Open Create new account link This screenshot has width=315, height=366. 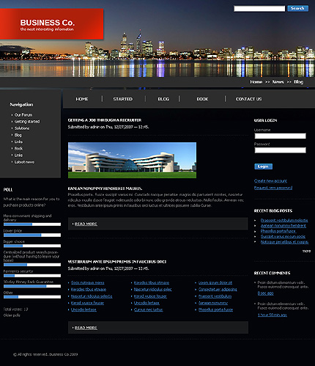[x=270, y=181]
